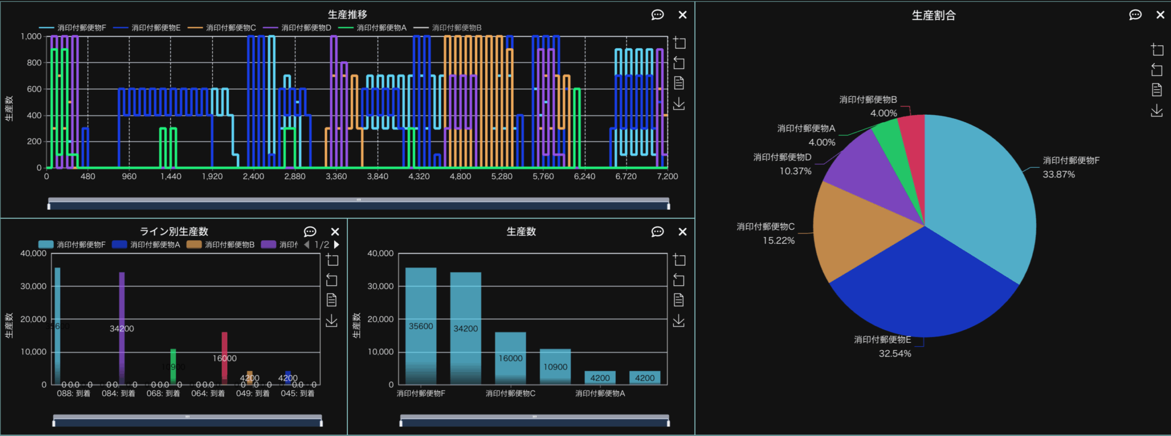This screenshot has width=1171, height=436.
Task: Click the 生産推移 zoom slider center handle
Action: click(x=359, y=200)
